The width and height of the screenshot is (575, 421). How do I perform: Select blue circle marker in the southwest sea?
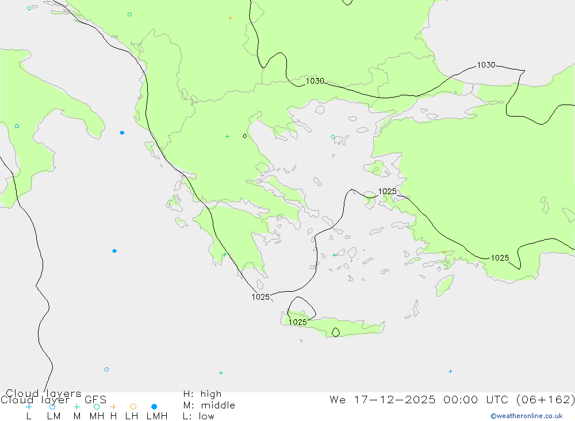107,369
